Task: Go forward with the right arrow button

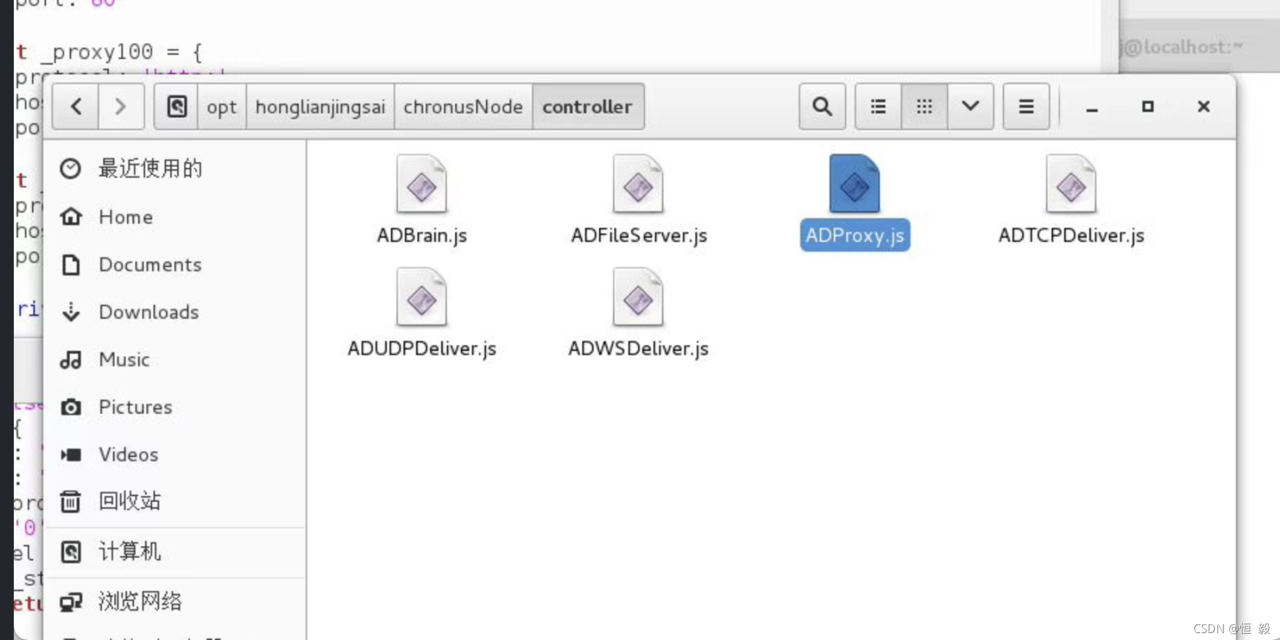Action: 121,106
